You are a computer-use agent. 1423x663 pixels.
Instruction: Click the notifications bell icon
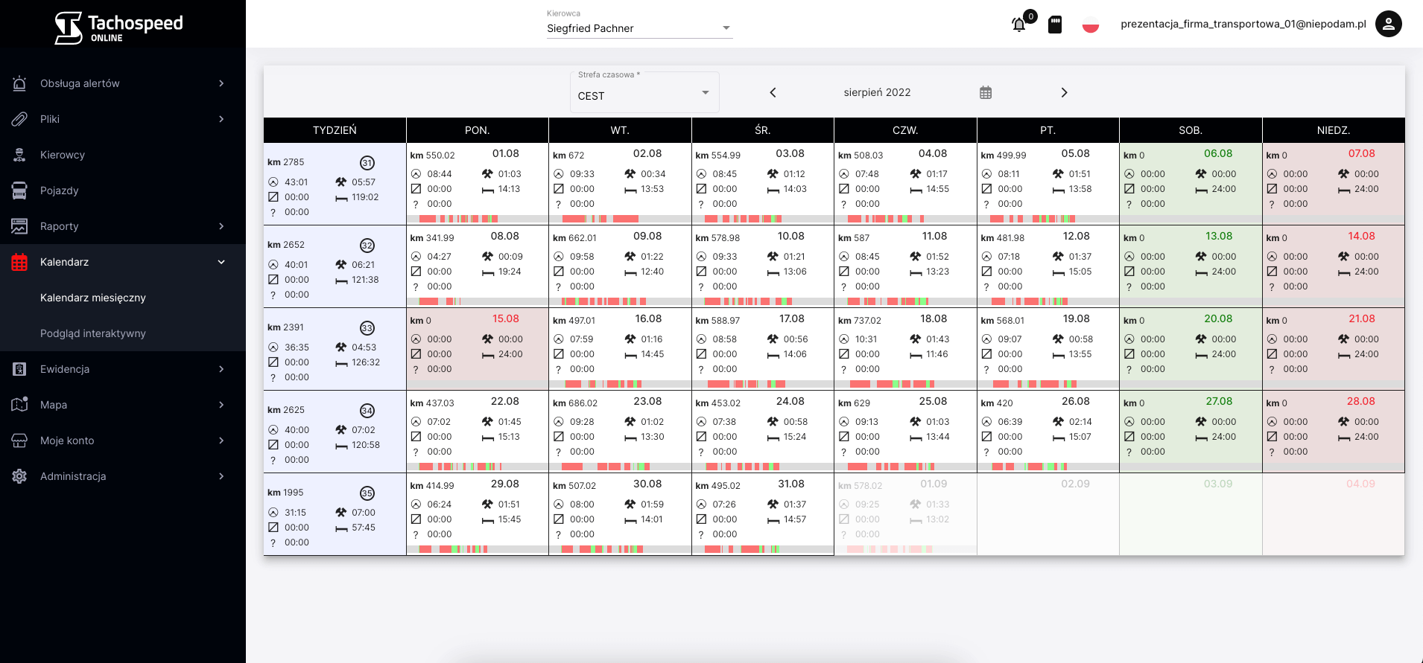(1018, 25)
